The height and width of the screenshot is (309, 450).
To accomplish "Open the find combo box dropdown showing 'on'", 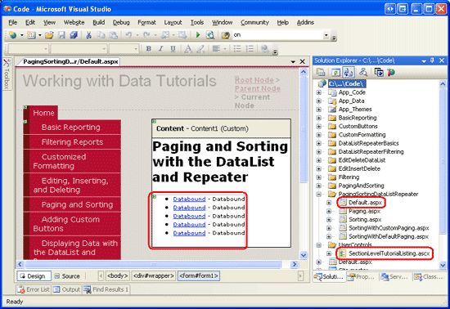I will click(x=326, y=35).
